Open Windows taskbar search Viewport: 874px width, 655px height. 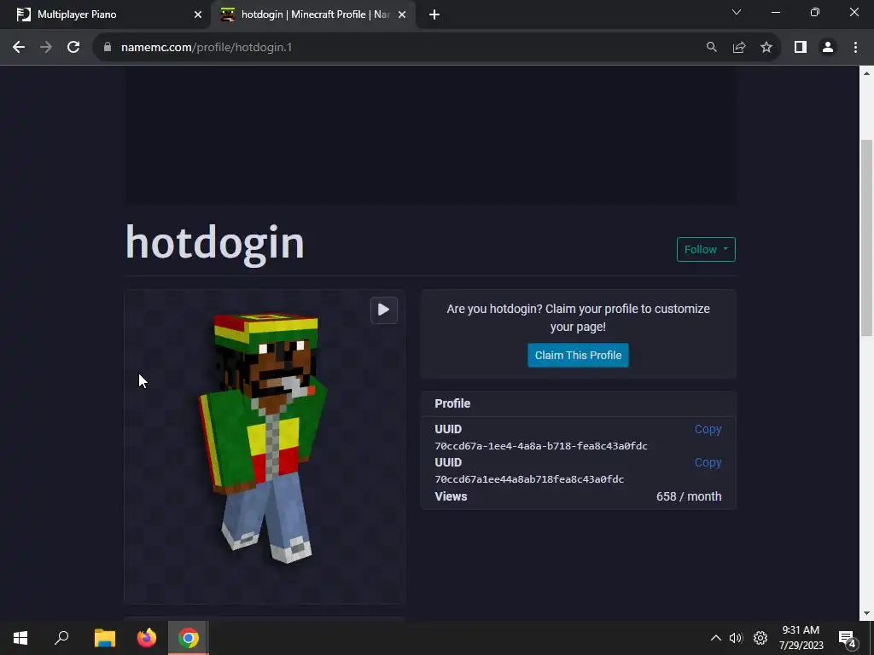(61, 638)
